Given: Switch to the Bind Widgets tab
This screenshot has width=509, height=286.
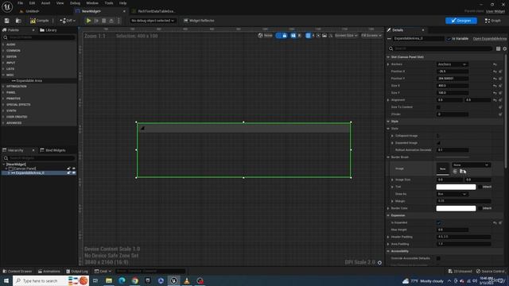Looking at the screenshot, I should pos(52,150).
